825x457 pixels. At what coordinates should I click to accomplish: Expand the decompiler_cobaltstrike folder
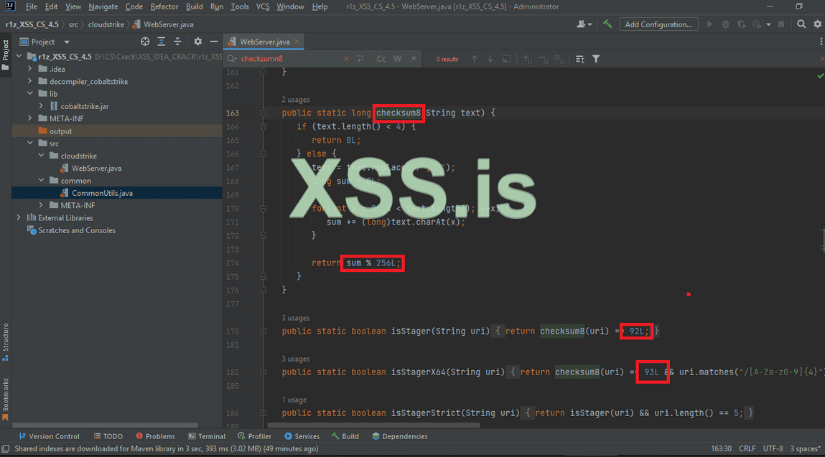(30, 81)
